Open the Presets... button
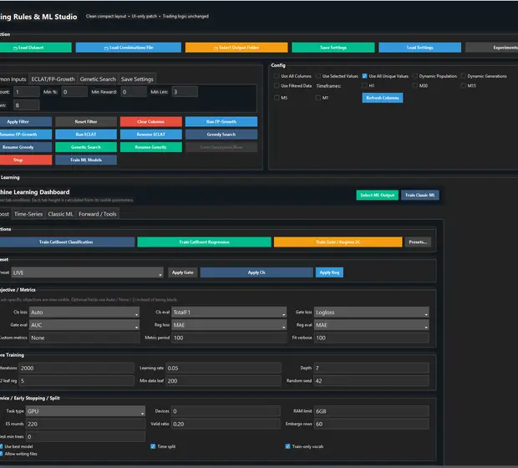 tap(418, 242)
